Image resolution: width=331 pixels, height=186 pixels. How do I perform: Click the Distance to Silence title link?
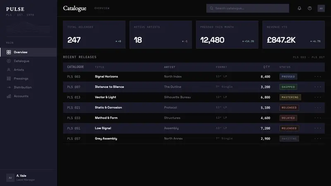pos(109,87)
